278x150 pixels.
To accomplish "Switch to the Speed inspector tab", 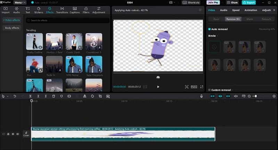I will 236,10.
